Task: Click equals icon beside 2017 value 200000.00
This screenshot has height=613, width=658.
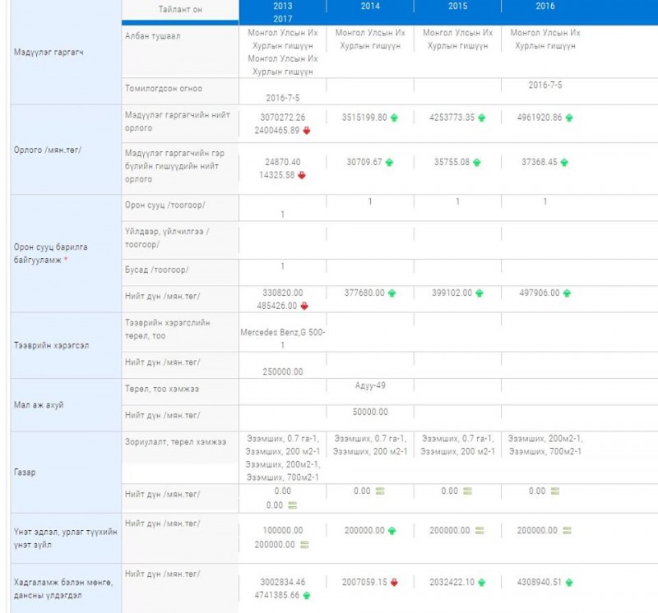Action: [304, 545]
